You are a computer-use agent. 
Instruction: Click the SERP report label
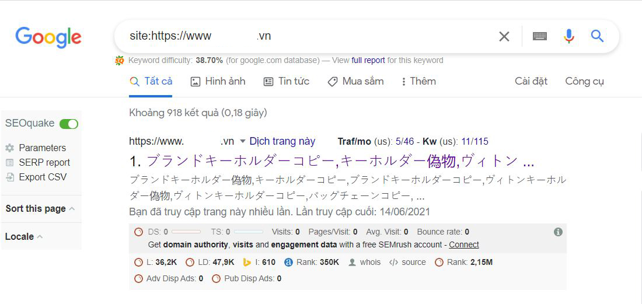pyautogui.click(x=44, y=163)
